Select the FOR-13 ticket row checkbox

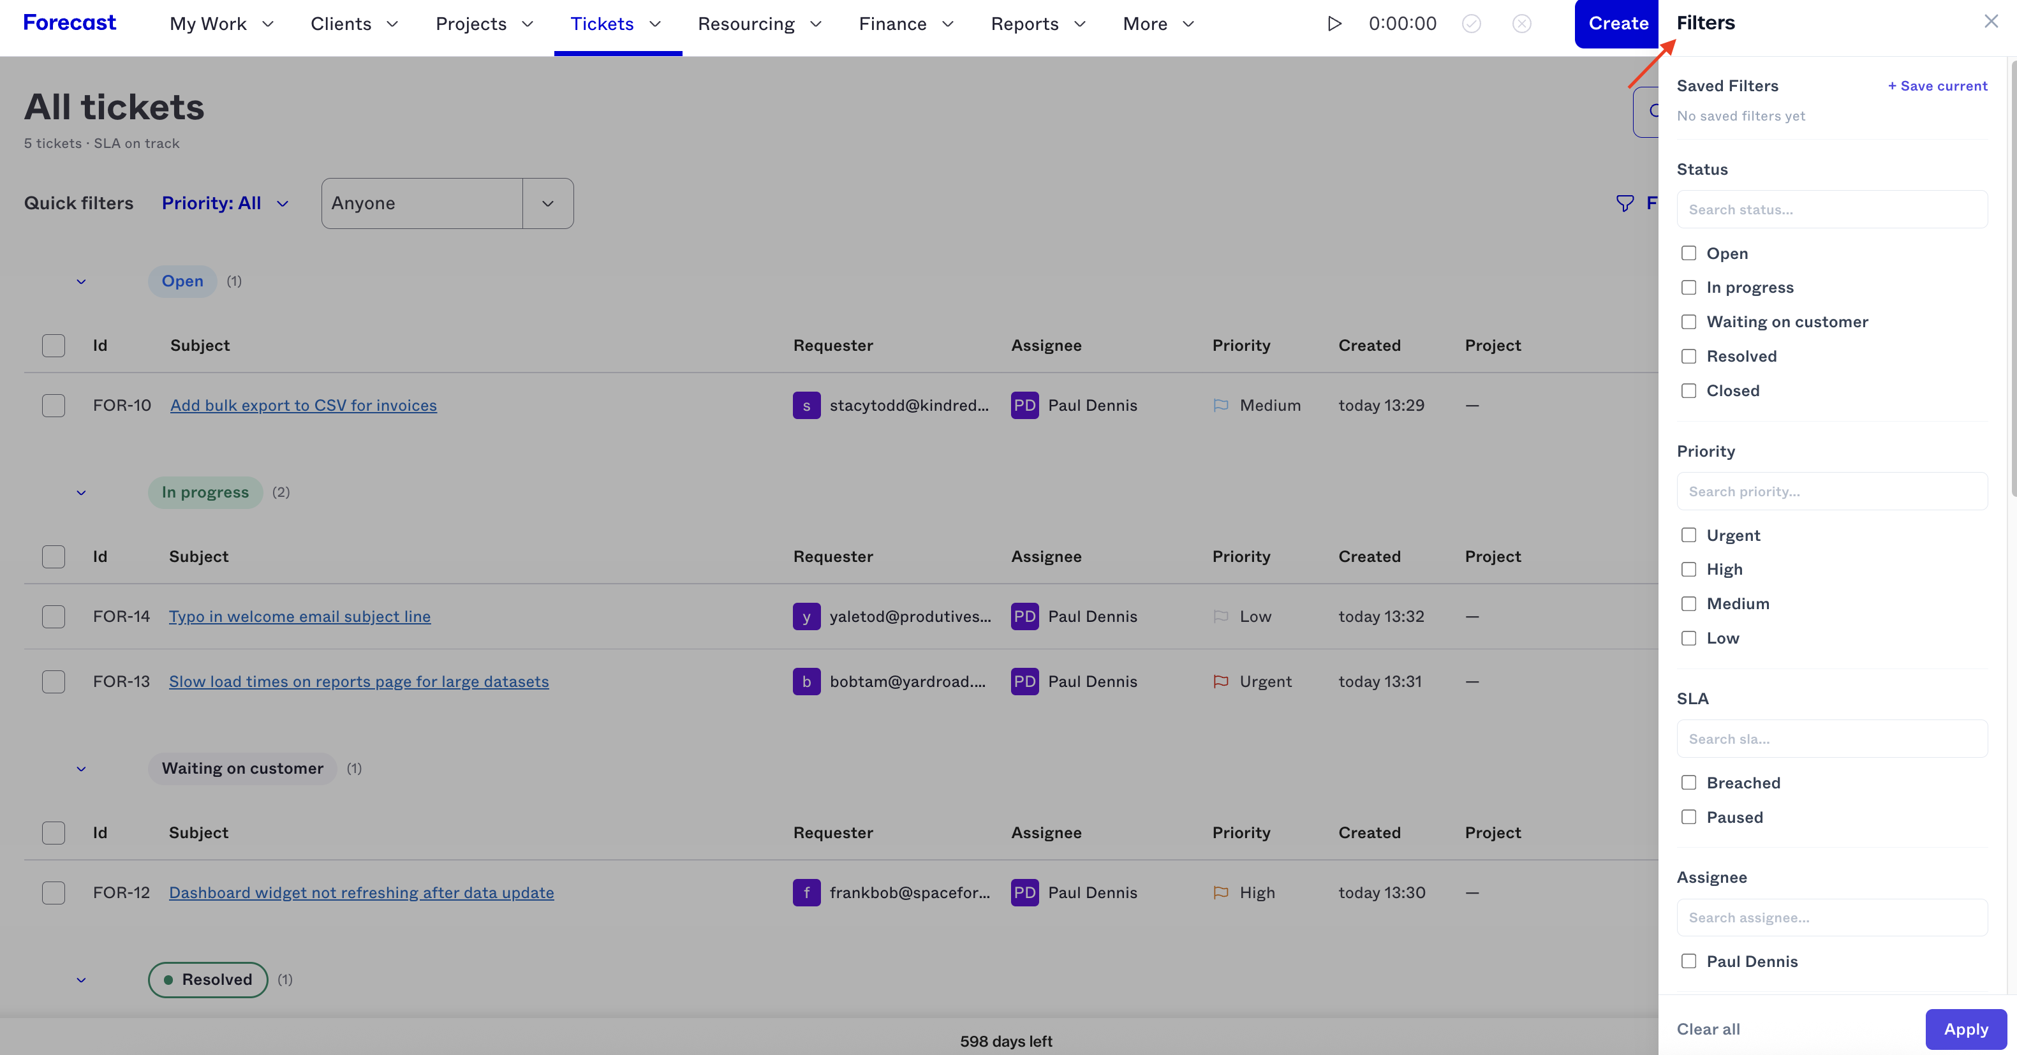(x=53, y=681)
